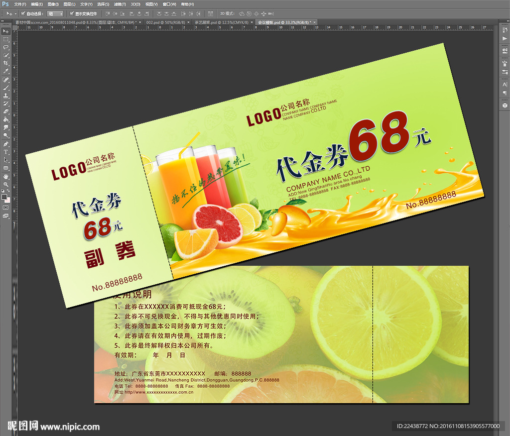Select the Lasso tool
The width and height of the screenshot is (510, 436).
pyautogui.click(x=6, y=47)
